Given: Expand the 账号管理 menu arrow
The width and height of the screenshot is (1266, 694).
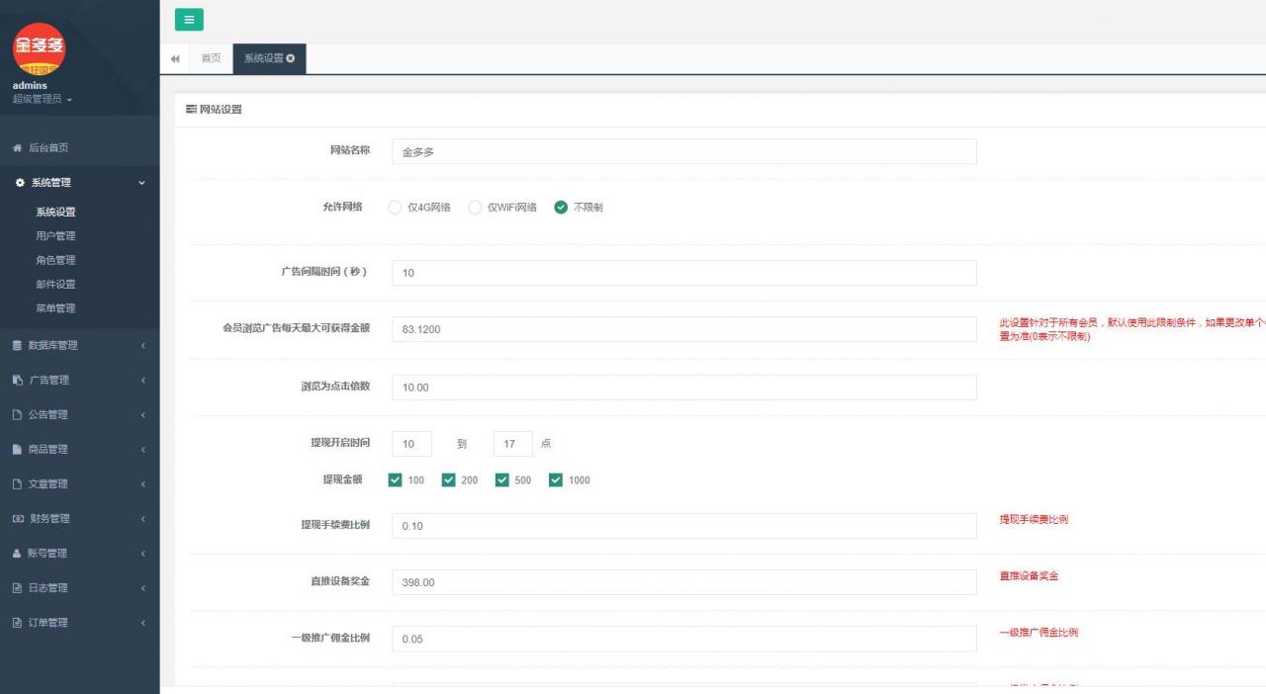Looking at the screenshot, I should (143, 554).
